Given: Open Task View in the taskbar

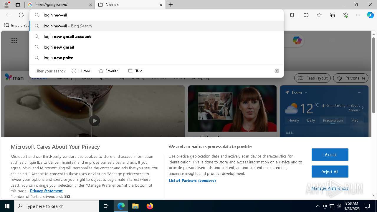Looking at the screenshot, I should point(106,206).
